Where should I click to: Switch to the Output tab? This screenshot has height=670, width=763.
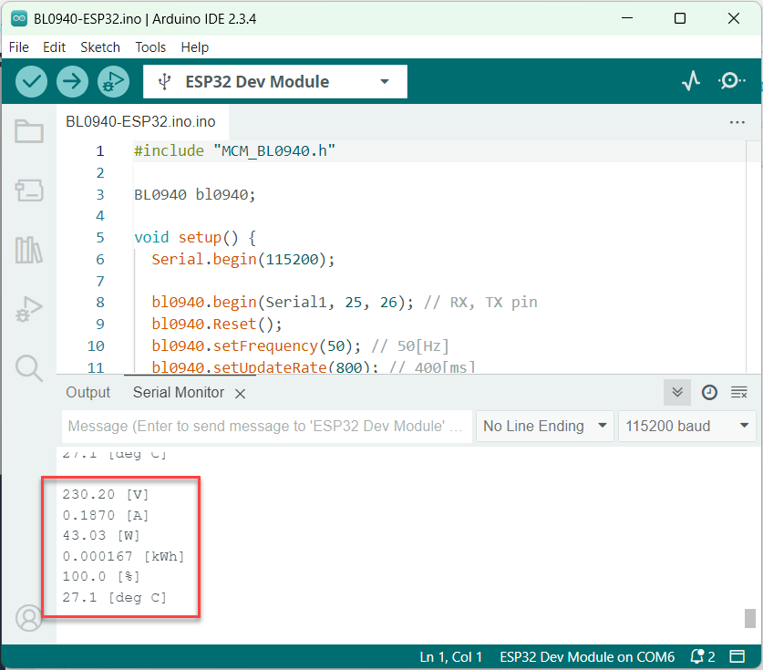(x=88, y=392)
